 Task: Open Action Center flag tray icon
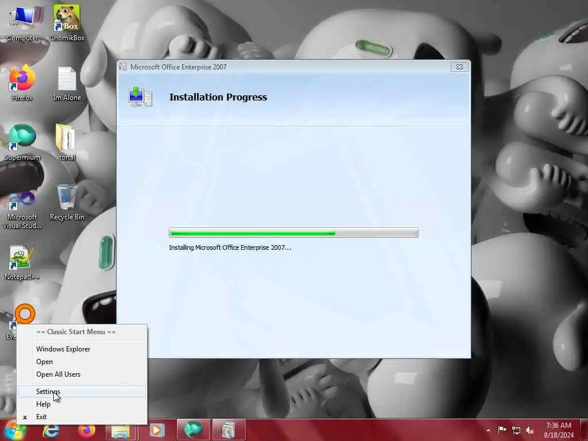coord(502,430)
